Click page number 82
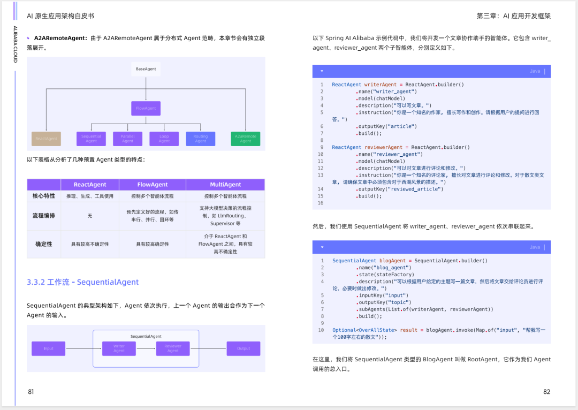The width and height of the screenshot is (578, 410). 546,392
